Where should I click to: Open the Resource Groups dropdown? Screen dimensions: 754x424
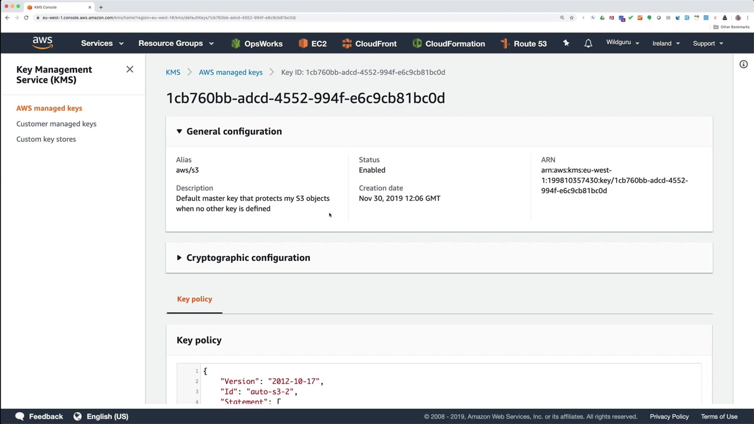tap(176, 44)
